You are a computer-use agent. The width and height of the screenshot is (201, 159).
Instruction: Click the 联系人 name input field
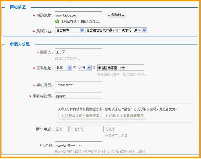[x=79, y=52]
